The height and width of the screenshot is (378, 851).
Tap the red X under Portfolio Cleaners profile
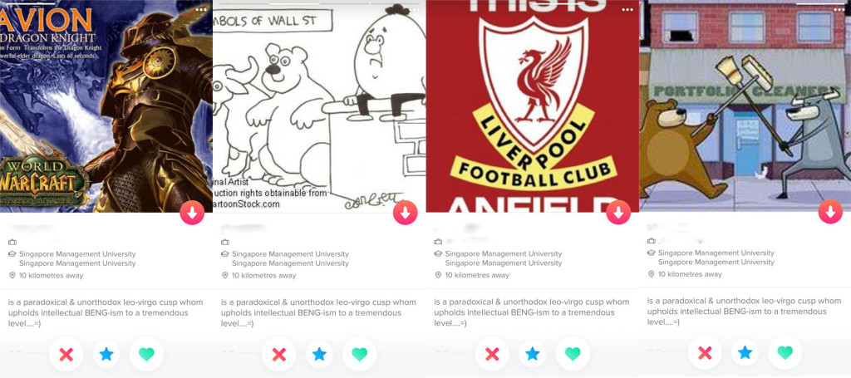(x=705, y=353)
